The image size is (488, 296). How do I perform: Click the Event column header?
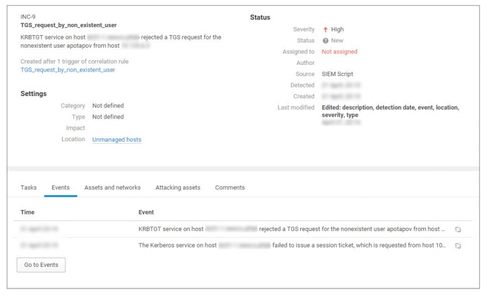coord(146,213)
